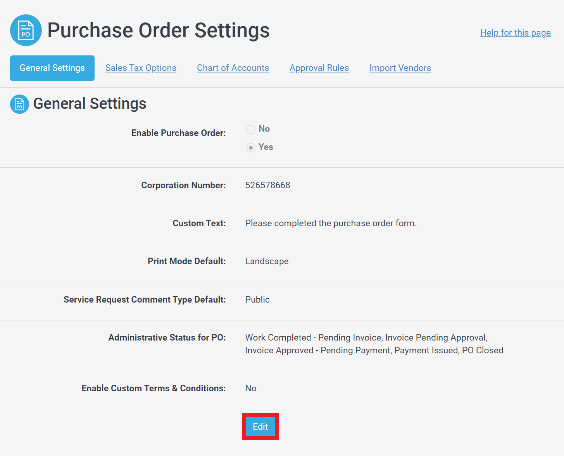564x456 pixels.
Task: Click the Public comment type value
Action: click(x=257, y=299)
